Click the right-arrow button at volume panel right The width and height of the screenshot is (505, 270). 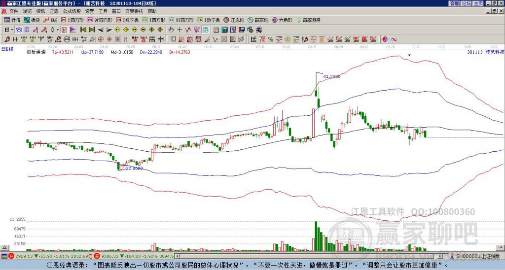pyautogui.click(x=501, y=247)
